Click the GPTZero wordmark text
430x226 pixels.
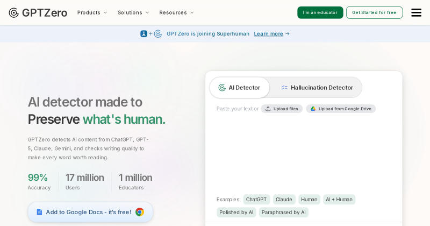coord(45,12)
